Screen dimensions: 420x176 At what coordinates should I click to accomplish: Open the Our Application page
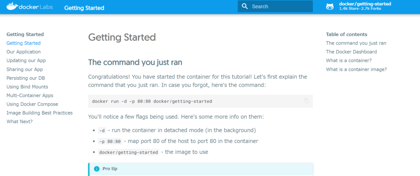click(x=23, y=52)
